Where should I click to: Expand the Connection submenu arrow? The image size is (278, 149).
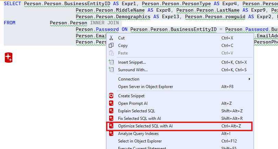pos(250,79)
